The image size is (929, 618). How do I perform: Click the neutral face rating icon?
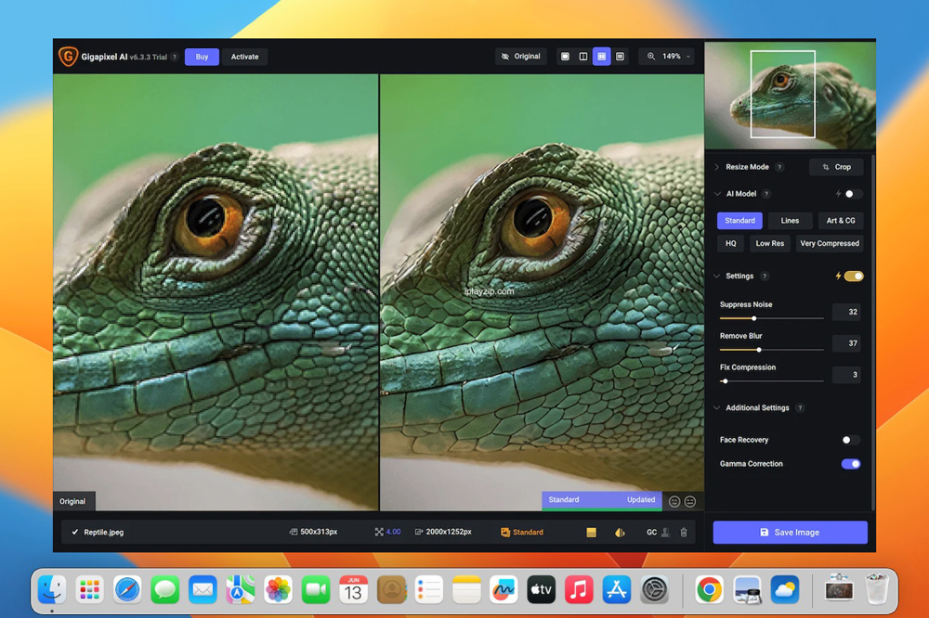click(690, 501)
